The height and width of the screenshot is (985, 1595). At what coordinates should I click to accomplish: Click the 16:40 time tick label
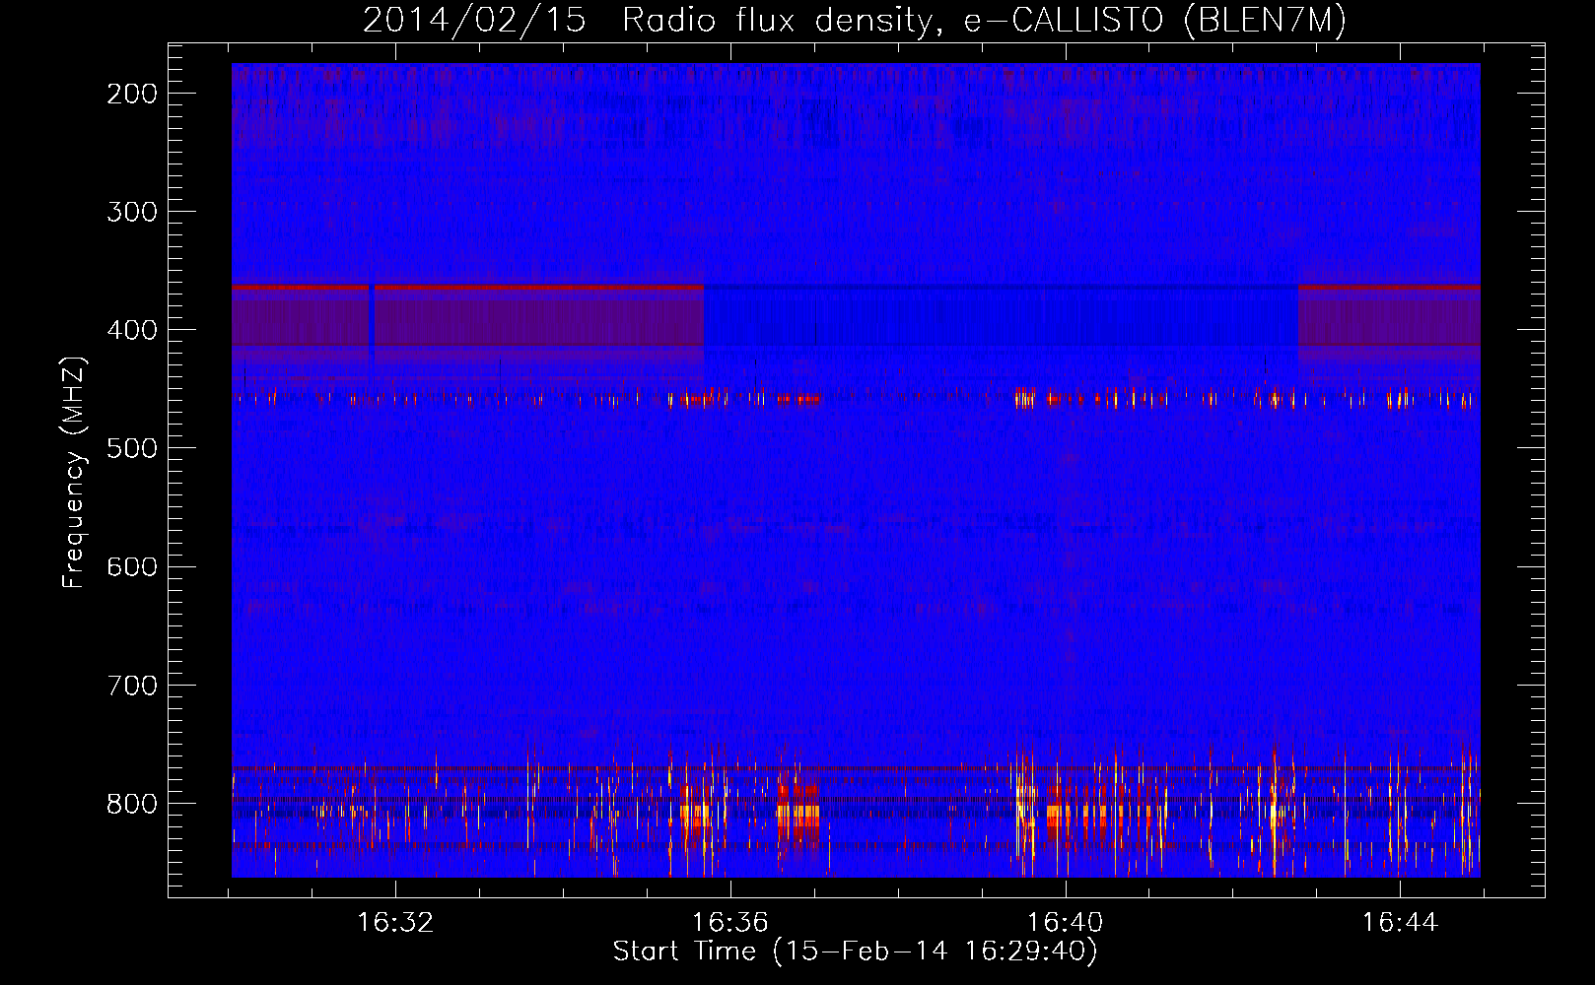coord(1066,923)
